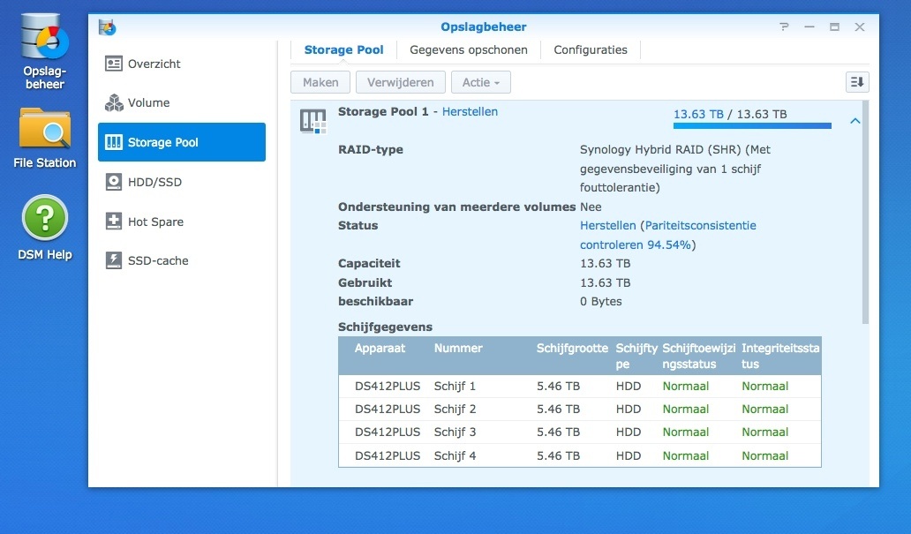Image resolution: width=911 pixels, height=534 pixels.
Task: Click the Volume cubes icon
Action: click(113, 103)
